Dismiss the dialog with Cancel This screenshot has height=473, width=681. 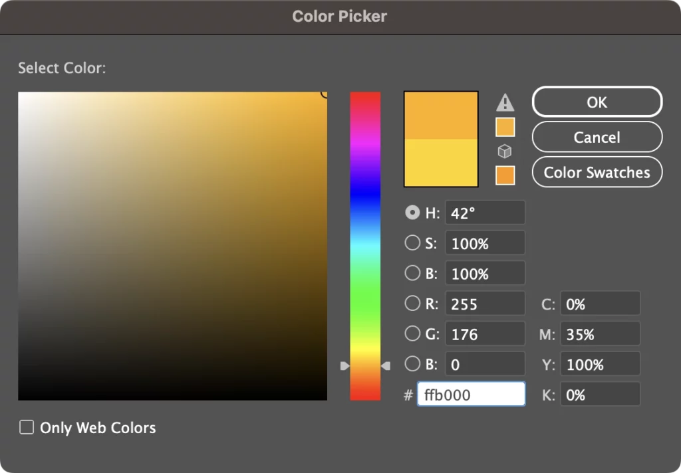coord(597,137)
